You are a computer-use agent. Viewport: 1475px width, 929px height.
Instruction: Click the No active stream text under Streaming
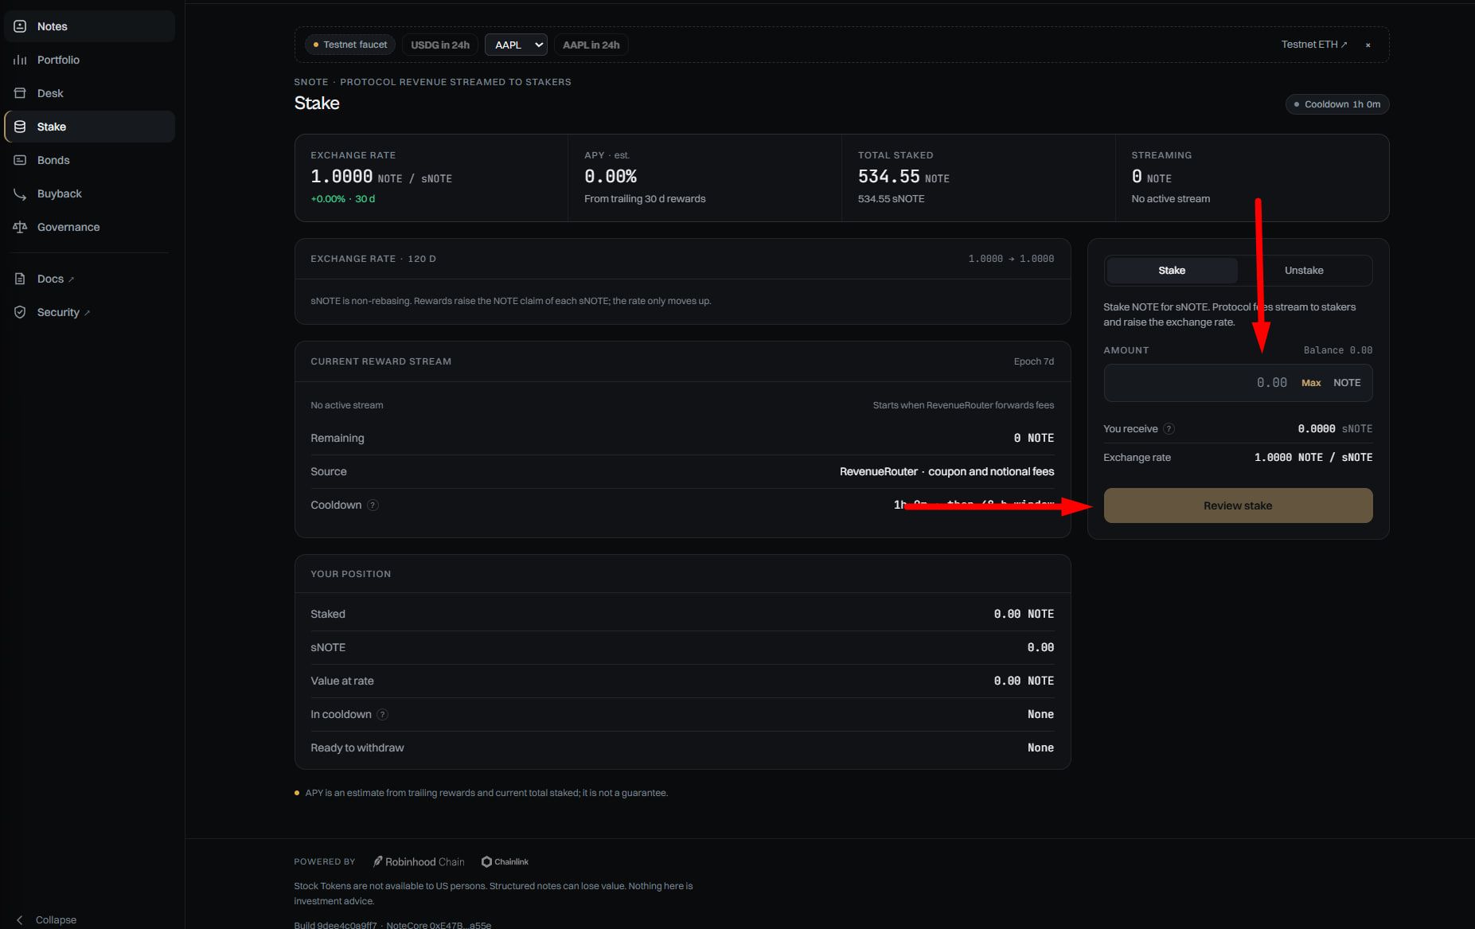pyautogui.click(x=1170, y=199)
